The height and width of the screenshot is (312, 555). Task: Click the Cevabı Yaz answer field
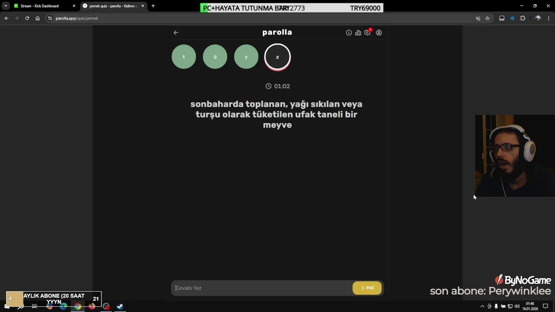262,288
